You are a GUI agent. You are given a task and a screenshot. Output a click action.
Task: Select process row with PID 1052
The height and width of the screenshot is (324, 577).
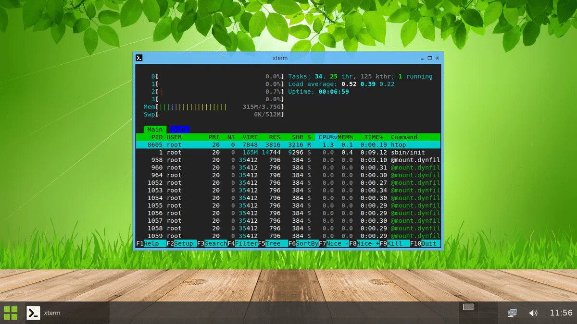[x=288, y=183]
